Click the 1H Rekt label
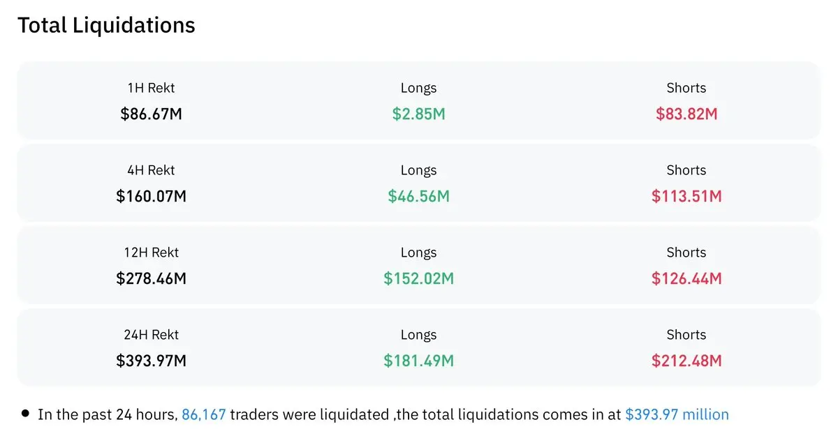 [152, 88]
